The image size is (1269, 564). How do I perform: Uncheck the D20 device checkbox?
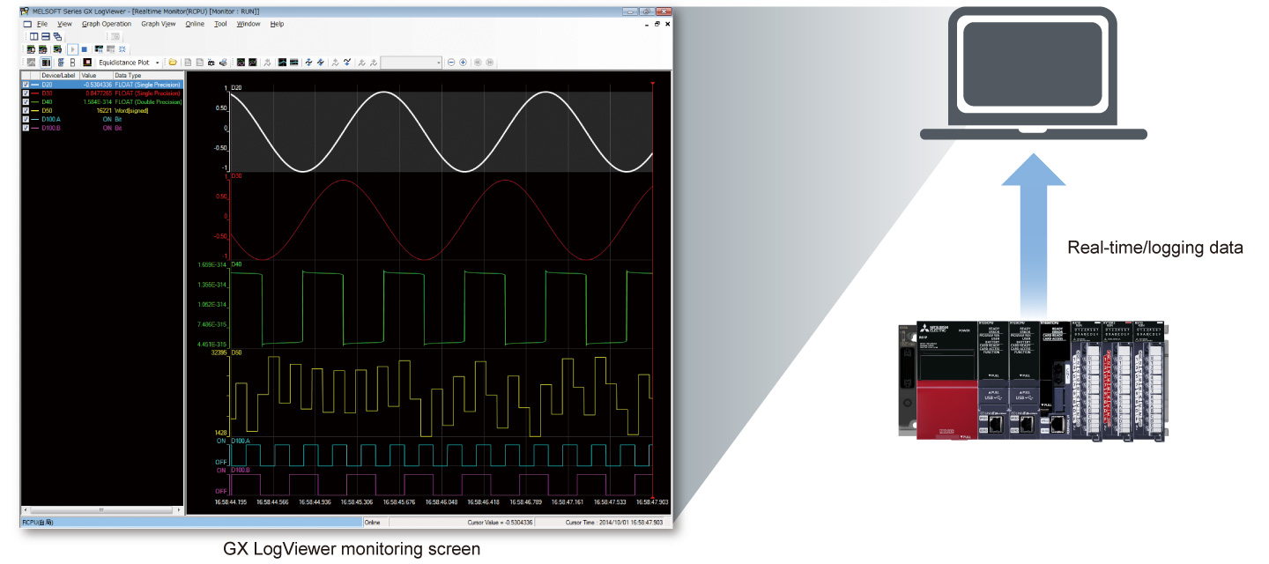26,85
